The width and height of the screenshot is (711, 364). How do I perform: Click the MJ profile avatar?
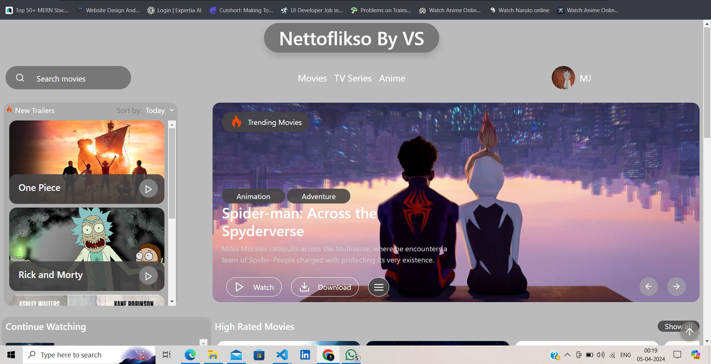(x=563, y=78)
